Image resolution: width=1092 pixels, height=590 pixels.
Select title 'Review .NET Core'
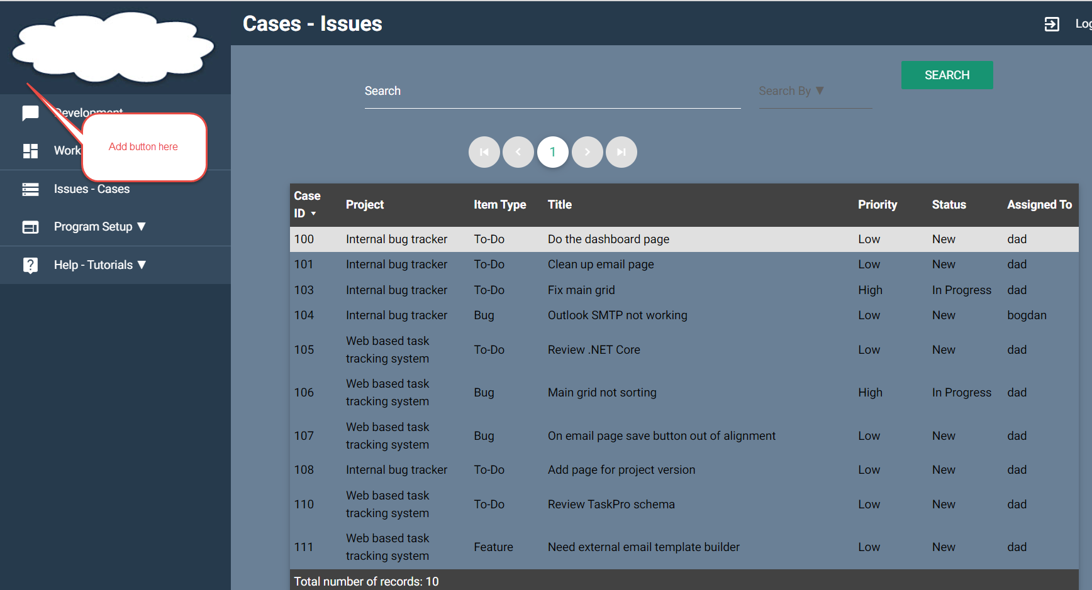point(594,350)
